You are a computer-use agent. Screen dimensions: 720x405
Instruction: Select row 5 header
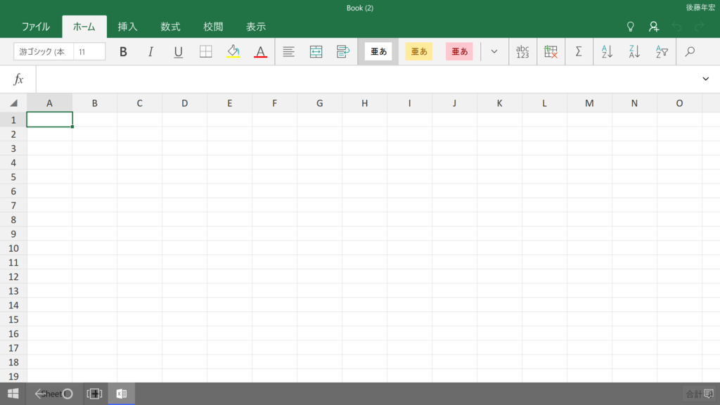(13, 176)
